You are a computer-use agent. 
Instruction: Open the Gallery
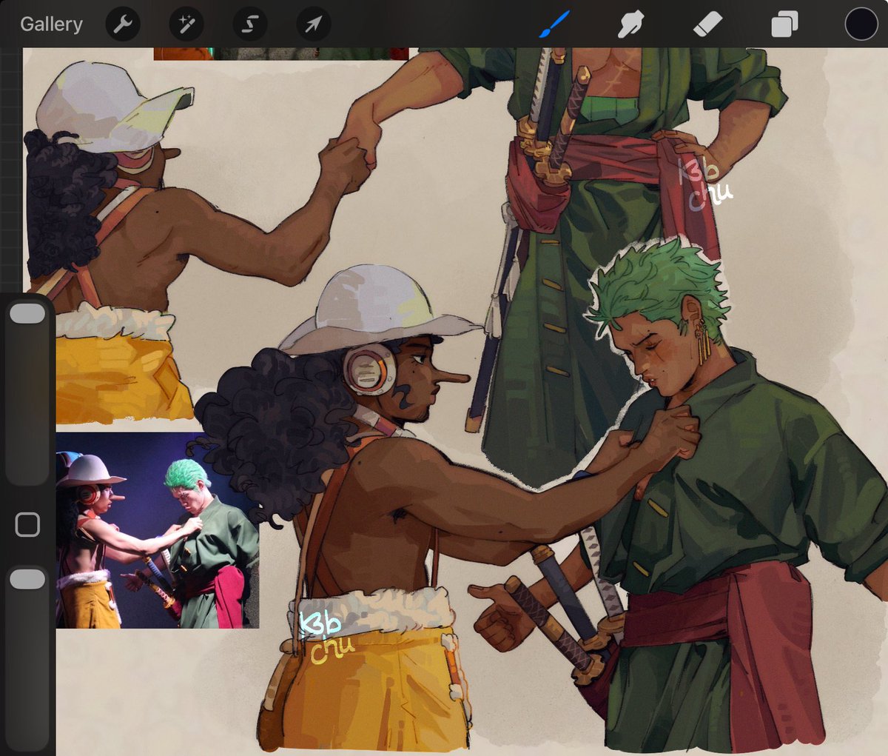click(x=51, y=24)
